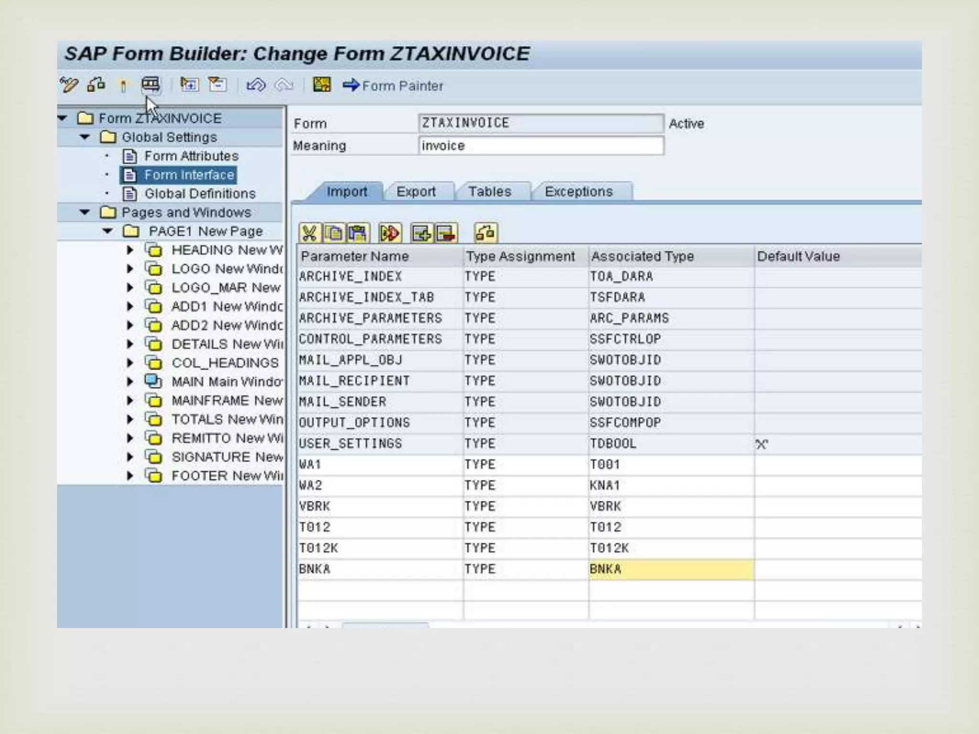Click the Delete Row icon above table

click(x=446, y=234)
